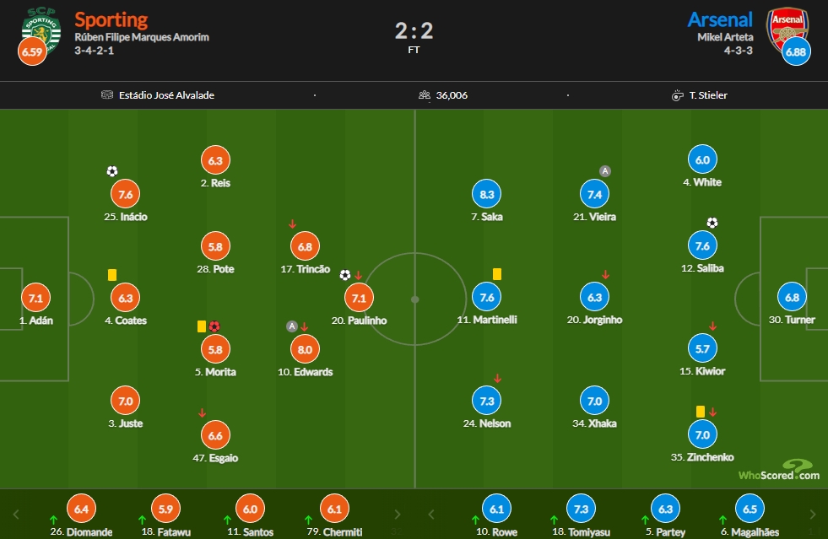This screenshot has width=828, height=539.
Task: Select Saka's 8.3 rating circle
Action: 486,194
